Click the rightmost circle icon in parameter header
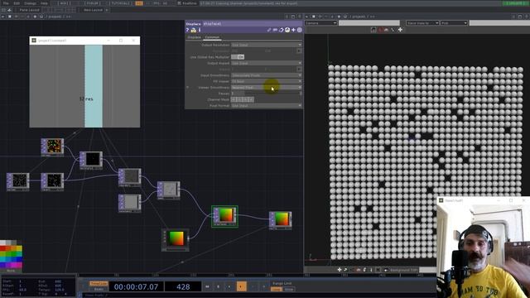 point(300,30)
